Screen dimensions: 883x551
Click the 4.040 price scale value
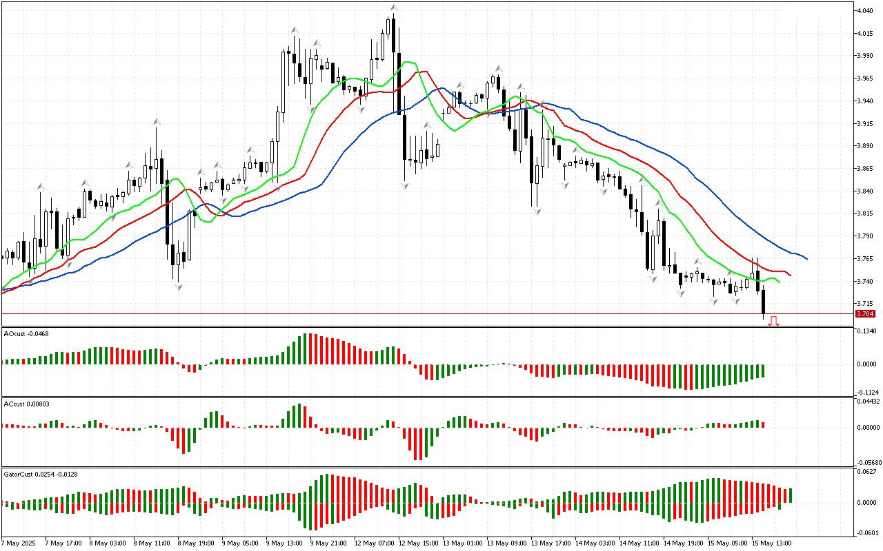point(865,10)
